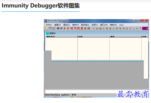
Task: Click the Immunity Debugger screenshot image
Action: 96,58
